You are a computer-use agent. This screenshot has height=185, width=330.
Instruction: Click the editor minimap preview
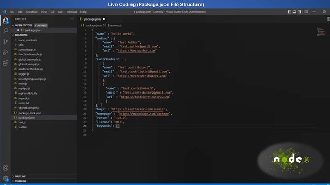tap(321, 32)
